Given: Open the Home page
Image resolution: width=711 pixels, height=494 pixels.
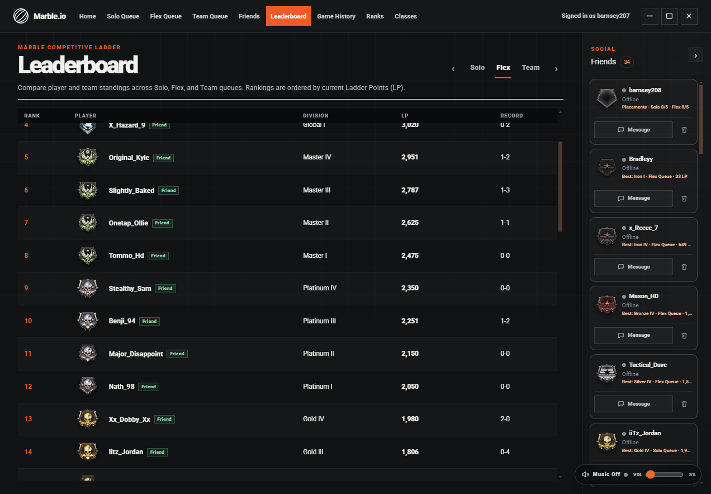Looking at the screenshot, I should click(88, 16).
